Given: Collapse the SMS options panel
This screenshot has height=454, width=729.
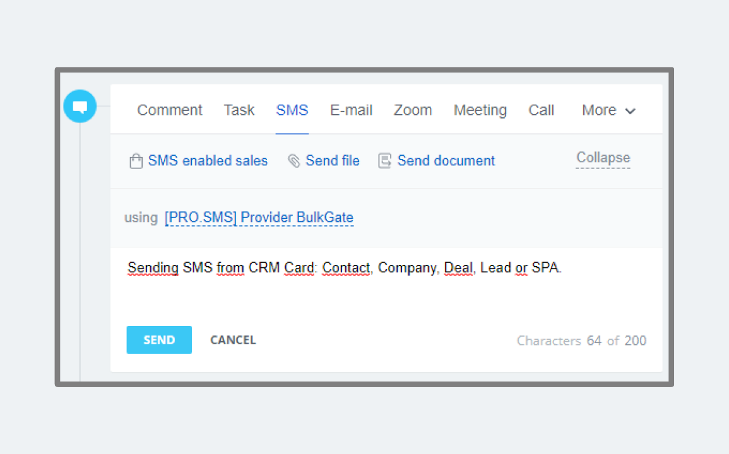Looking at the screenshot, I should pos(603,158).
